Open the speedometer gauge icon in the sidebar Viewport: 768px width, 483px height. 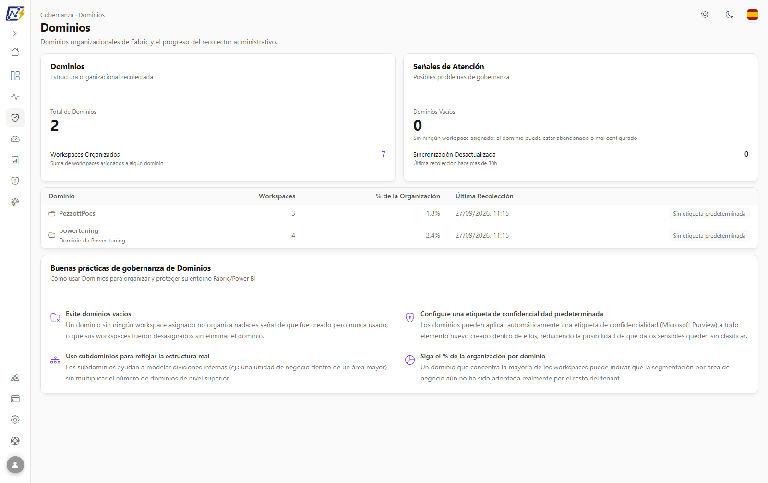(15, 139)
